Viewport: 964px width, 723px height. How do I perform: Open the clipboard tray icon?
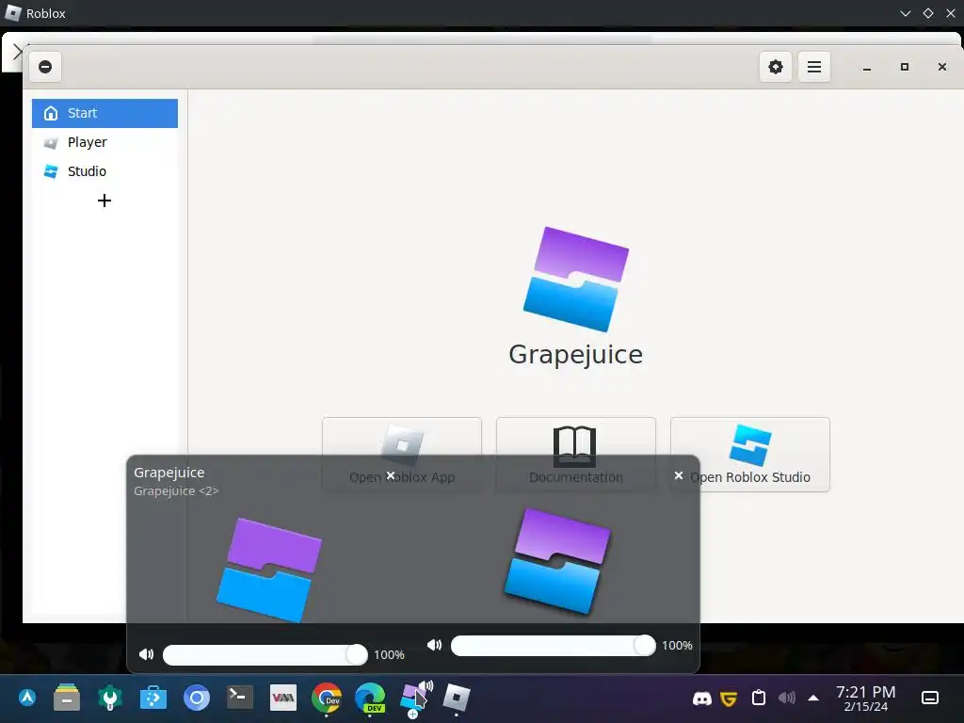(x=759, y=698)
